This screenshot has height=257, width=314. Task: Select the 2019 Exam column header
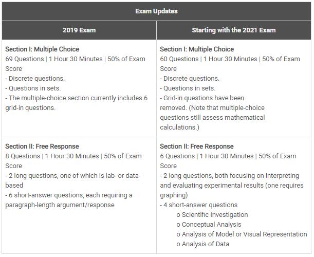(x=79, y=30)
